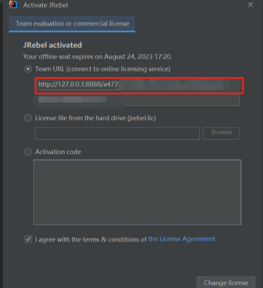The height and width of the screenshot is (288, 263).
Task: Click the Team URL address field
Action: (x=139, y=85)
